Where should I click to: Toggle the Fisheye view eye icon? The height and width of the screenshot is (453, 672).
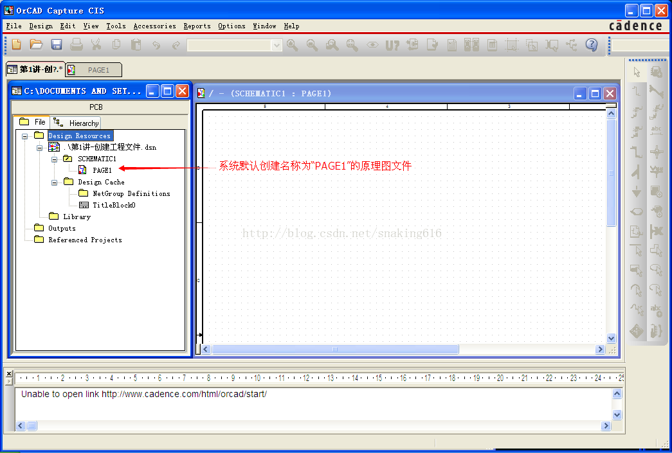(x=372, y=44)
